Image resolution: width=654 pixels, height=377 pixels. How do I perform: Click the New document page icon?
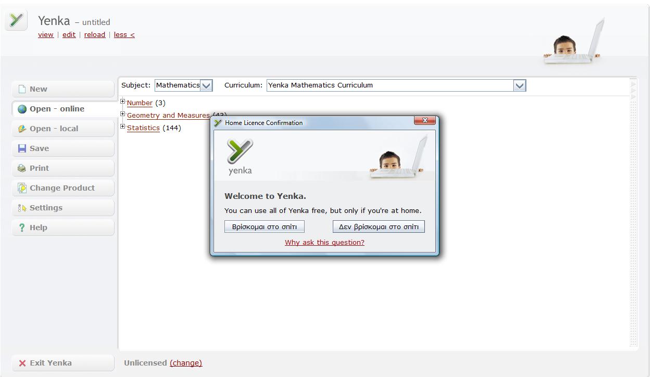22,89
